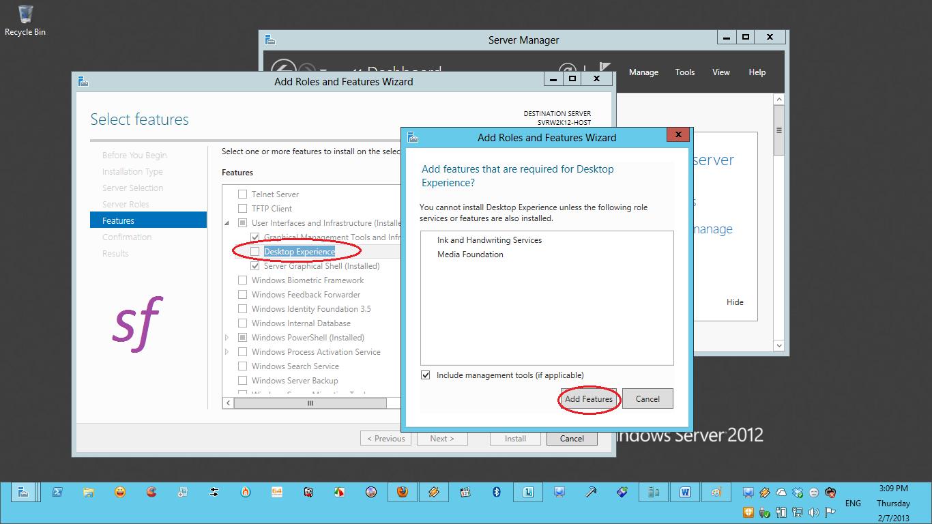Click the ENG language indicator
Image resolution: width=932 pixels, height=524 pixels.
(853, 503)
